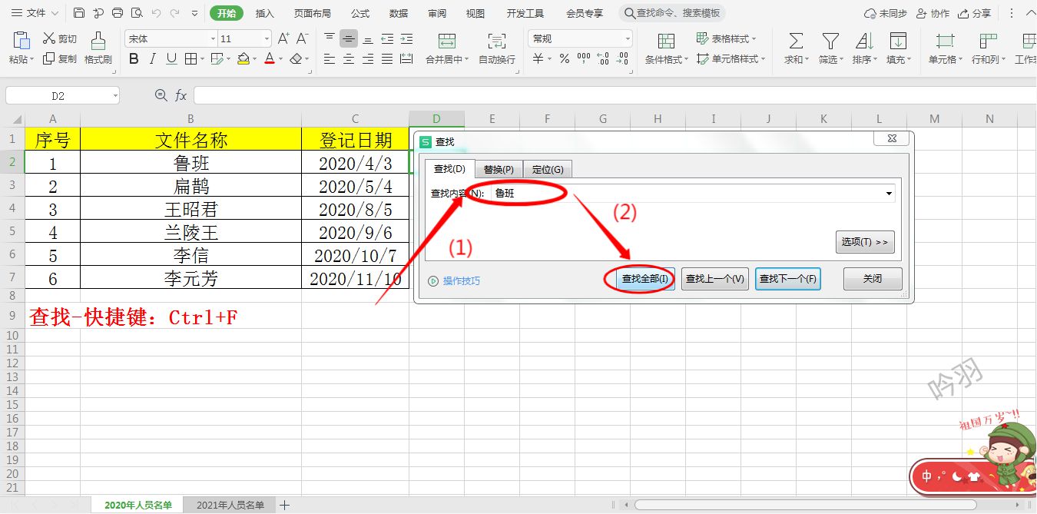Apply thousands separator number format

[584, 58]
